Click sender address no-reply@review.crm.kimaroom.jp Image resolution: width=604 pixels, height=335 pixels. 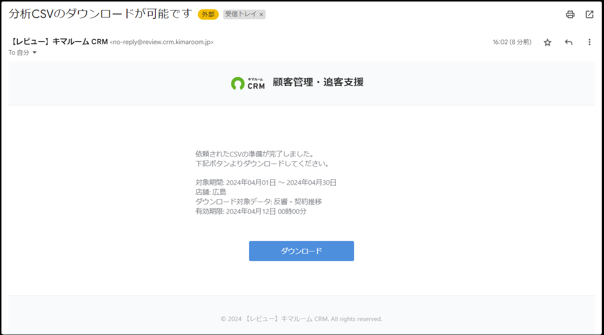[162, 42]
